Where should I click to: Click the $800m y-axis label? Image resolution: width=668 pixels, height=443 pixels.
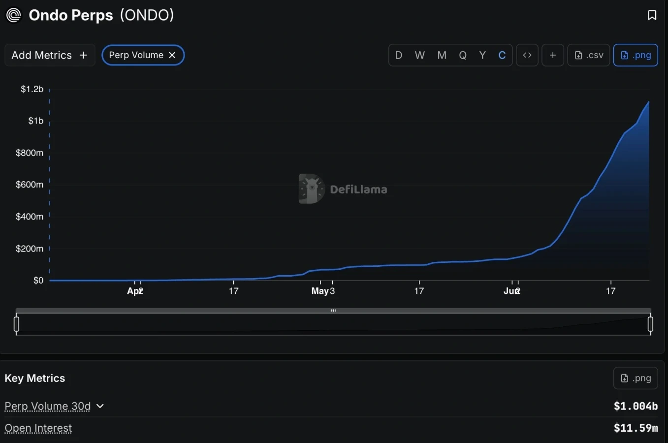click(30, 153)
